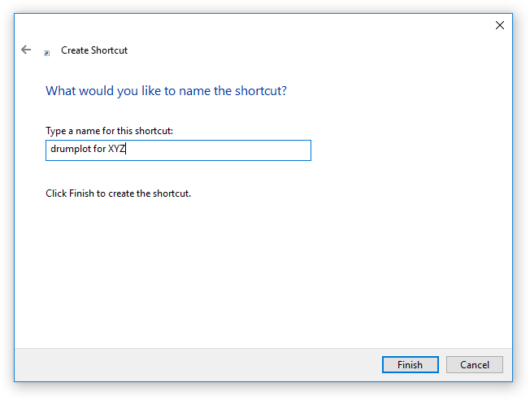Click the "What would you like" heading
This screenshot has height=400, width=530.
(x=167, y=90)
